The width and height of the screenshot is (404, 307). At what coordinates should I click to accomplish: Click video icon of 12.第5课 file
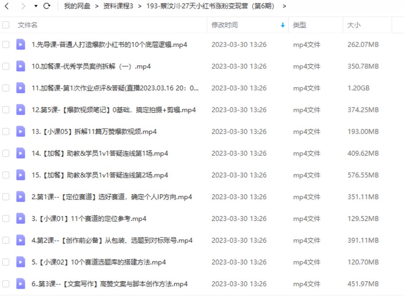coord(20,110)
